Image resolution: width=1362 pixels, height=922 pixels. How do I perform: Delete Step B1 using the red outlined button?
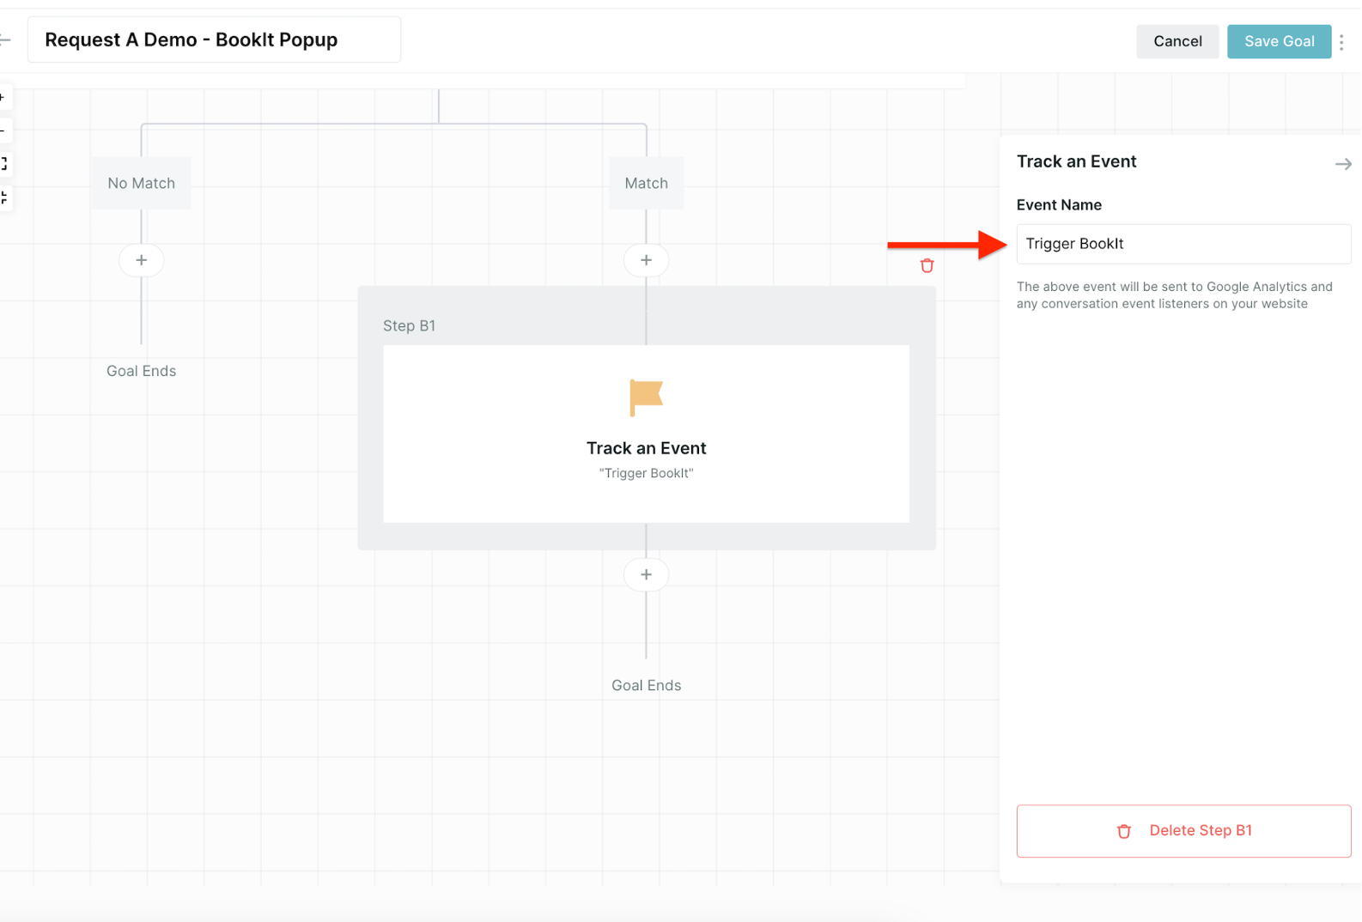tap(1183, 830)
